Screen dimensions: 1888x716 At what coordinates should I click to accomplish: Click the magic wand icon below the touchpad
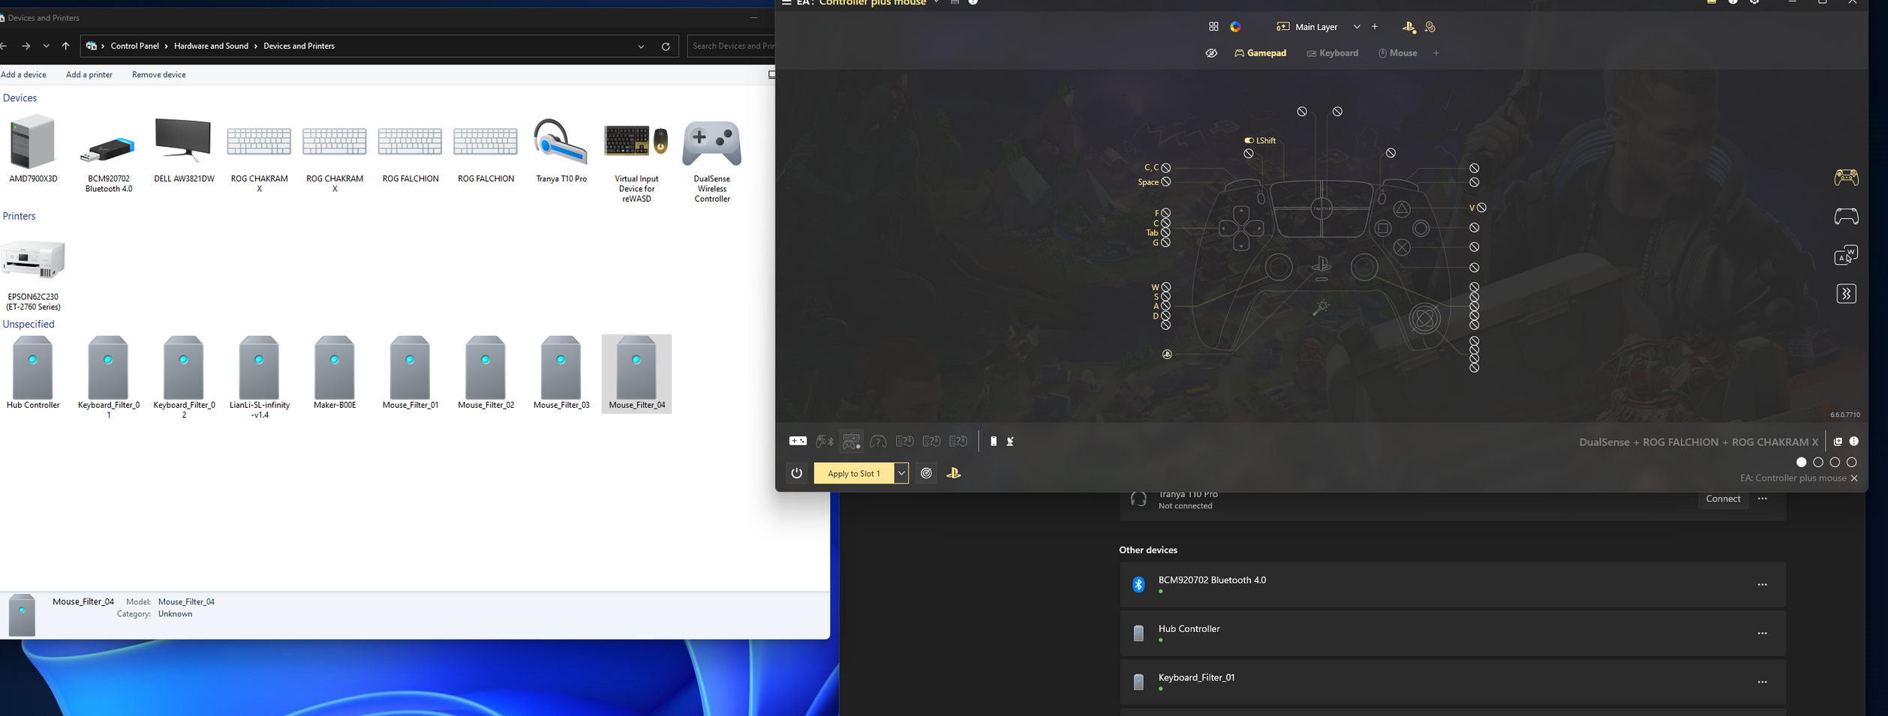click(x=1321, y=307)
